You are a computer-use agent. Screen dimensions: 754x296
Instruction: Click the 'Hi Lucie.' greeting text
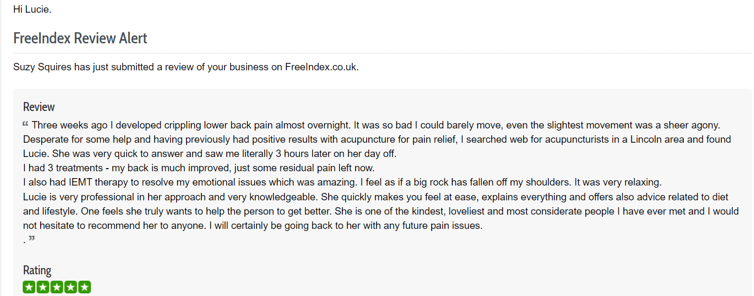pos(32,10)
